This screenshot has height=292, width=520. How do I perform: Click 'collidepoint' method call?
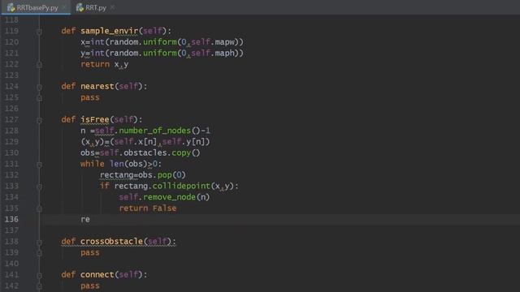181,186
